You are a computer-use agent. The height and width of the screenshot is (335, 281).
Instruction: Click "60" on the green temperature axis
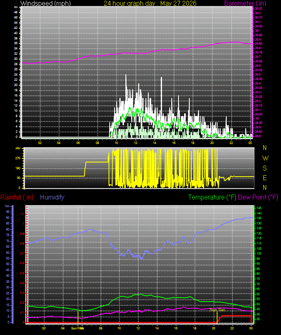[x=258, y=294]
